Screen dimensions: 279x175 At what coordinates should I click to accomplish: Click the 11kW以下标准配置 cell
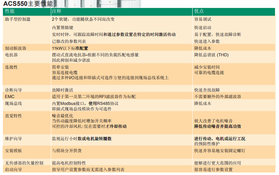click(x=70, y=48)
